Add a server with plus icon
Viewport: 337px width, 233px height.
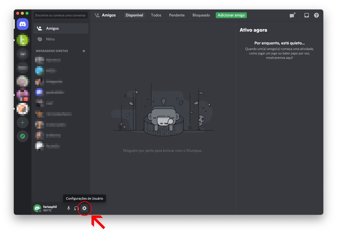coord(23,123)
